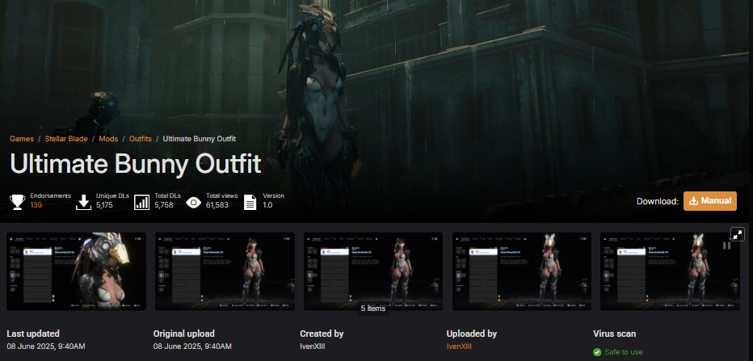753x361 pixels.
Task: Open the fifth gallery thumbnail under expand icon
Action: pos(670,271)
